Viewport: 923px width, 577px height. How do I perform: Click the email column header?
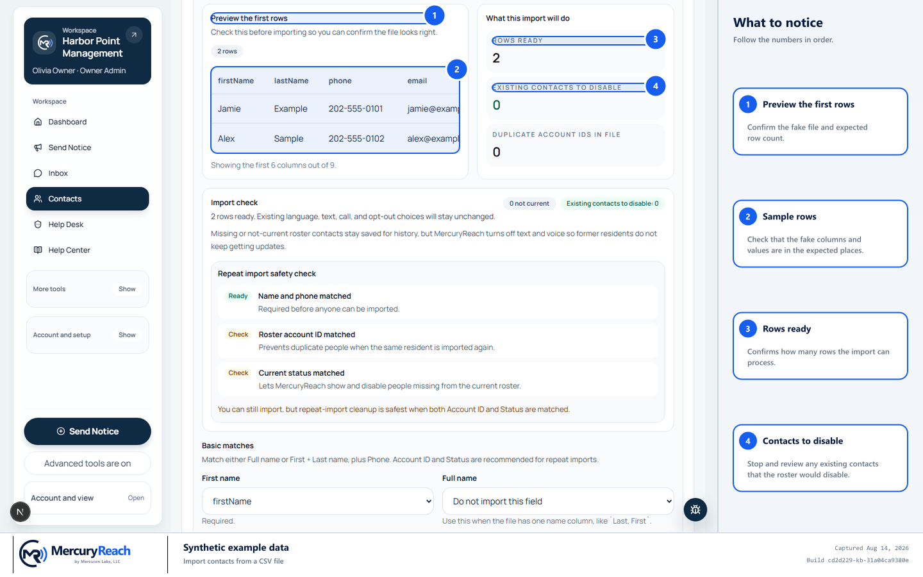coord(417,81)
